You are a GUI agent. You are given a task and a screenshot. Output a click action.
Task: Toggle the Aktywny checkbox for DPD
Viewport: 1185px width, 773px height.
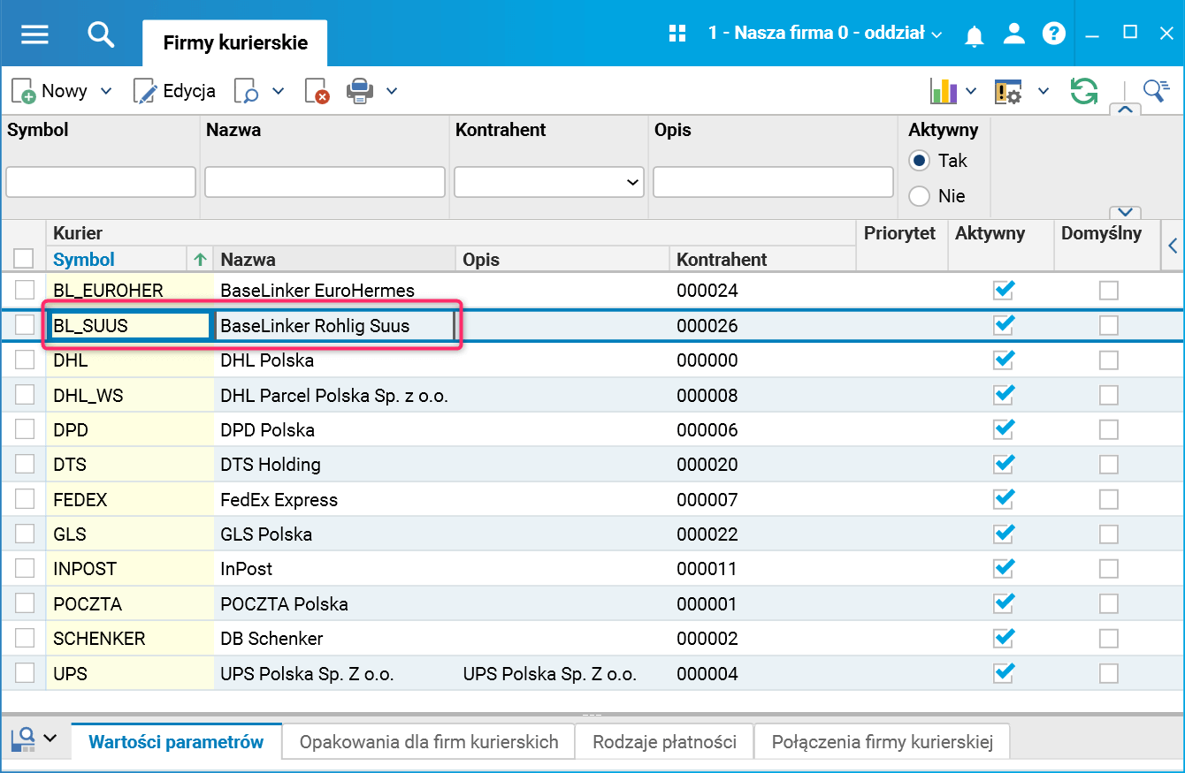(1004, 429)
